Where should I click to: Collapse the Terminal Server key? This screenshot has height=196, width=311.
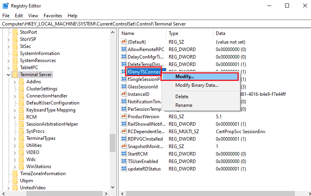[x=8, y=75]
